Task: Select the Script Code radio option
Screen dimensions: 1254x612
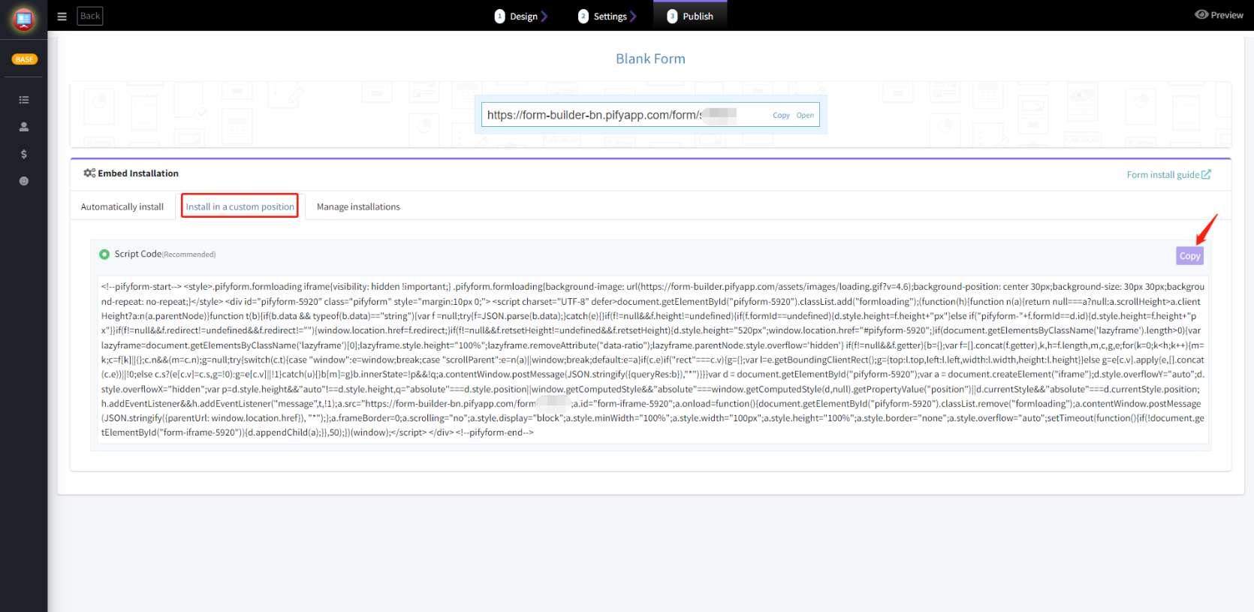Action: tap(104, 255)
